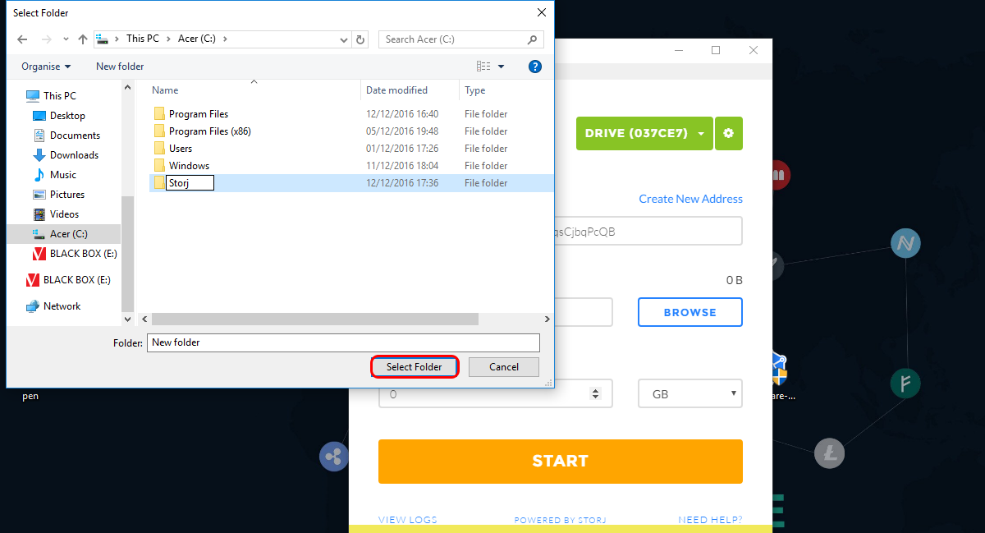Click the date 12/12/2016 17:36
Viewport: 985px width, 533px height.
[402, 183]
